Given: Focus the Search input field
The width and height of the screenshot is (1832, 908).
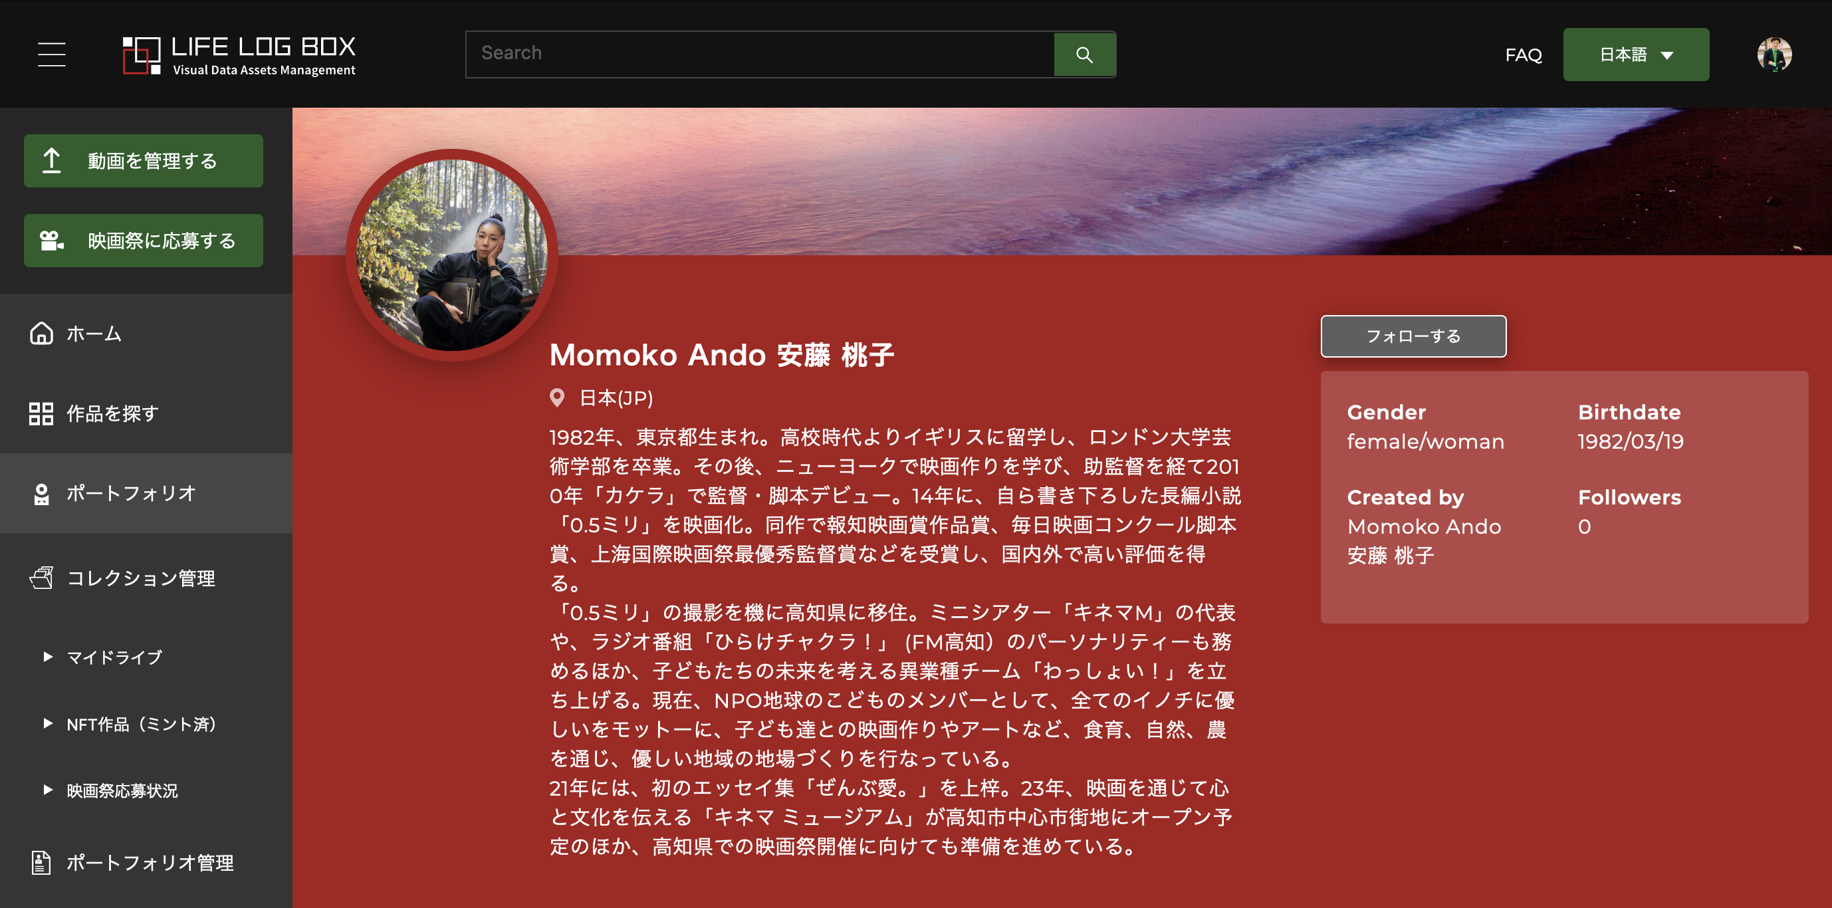Looking at the screenshot, I should [760, 54].
